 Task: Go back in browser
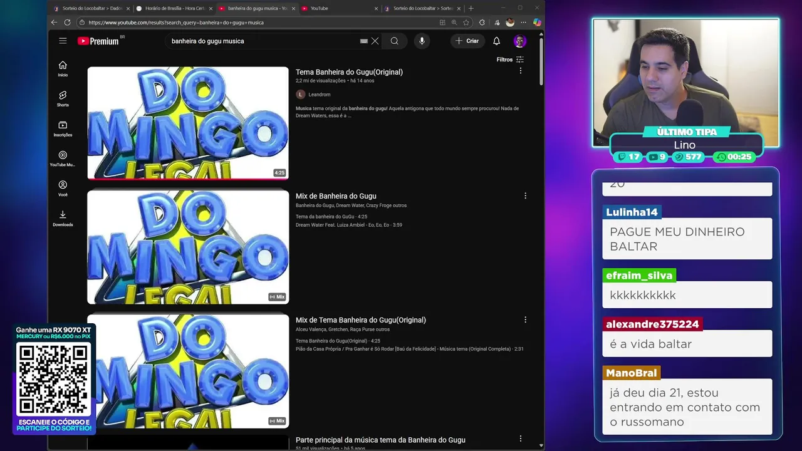pos(55,23)
